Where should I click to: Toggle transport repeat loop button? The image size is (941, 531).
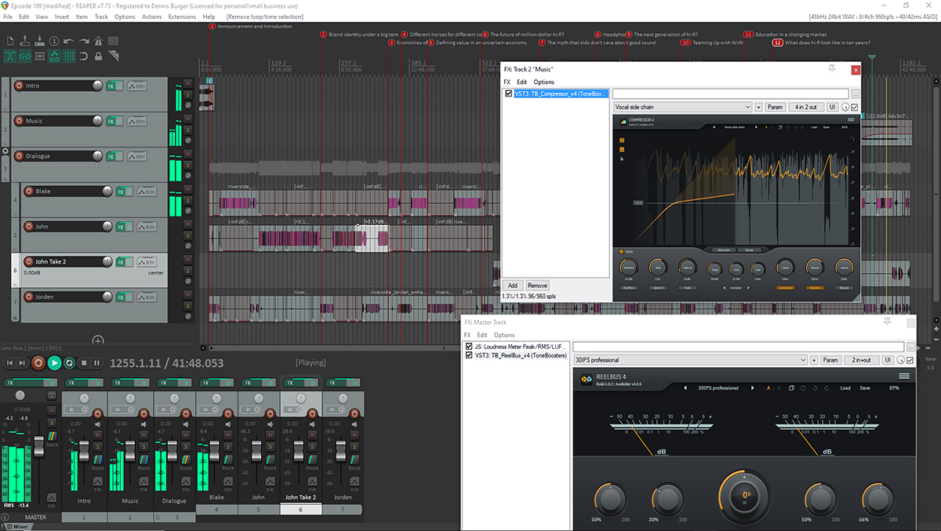pyautogui.click(x=69, y=363)
